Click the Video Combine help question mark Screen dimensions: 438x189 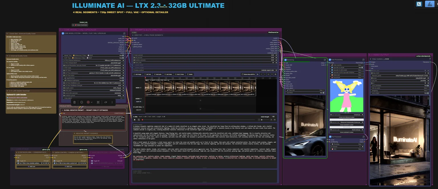(430, 59)
